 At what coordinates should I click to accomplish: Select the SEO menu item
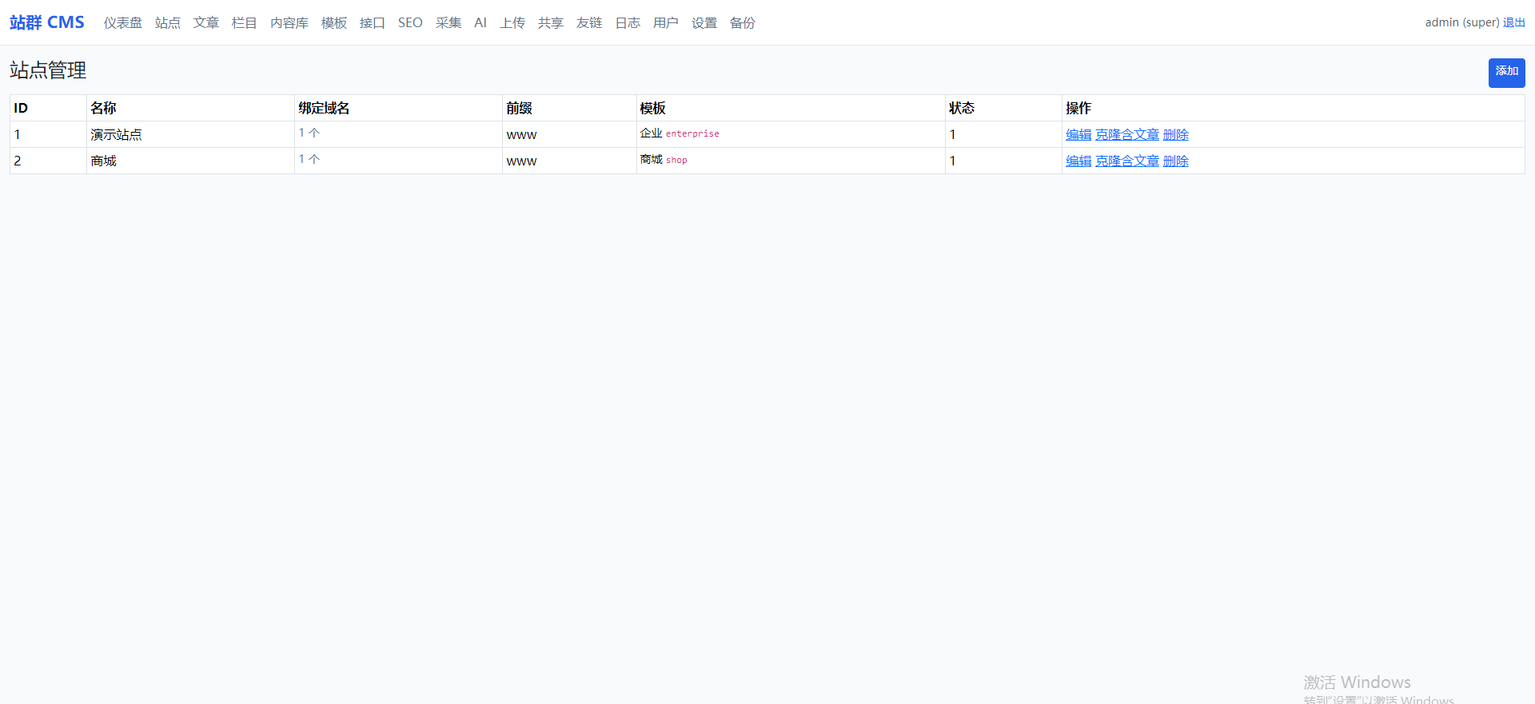(x=410, y=23)
